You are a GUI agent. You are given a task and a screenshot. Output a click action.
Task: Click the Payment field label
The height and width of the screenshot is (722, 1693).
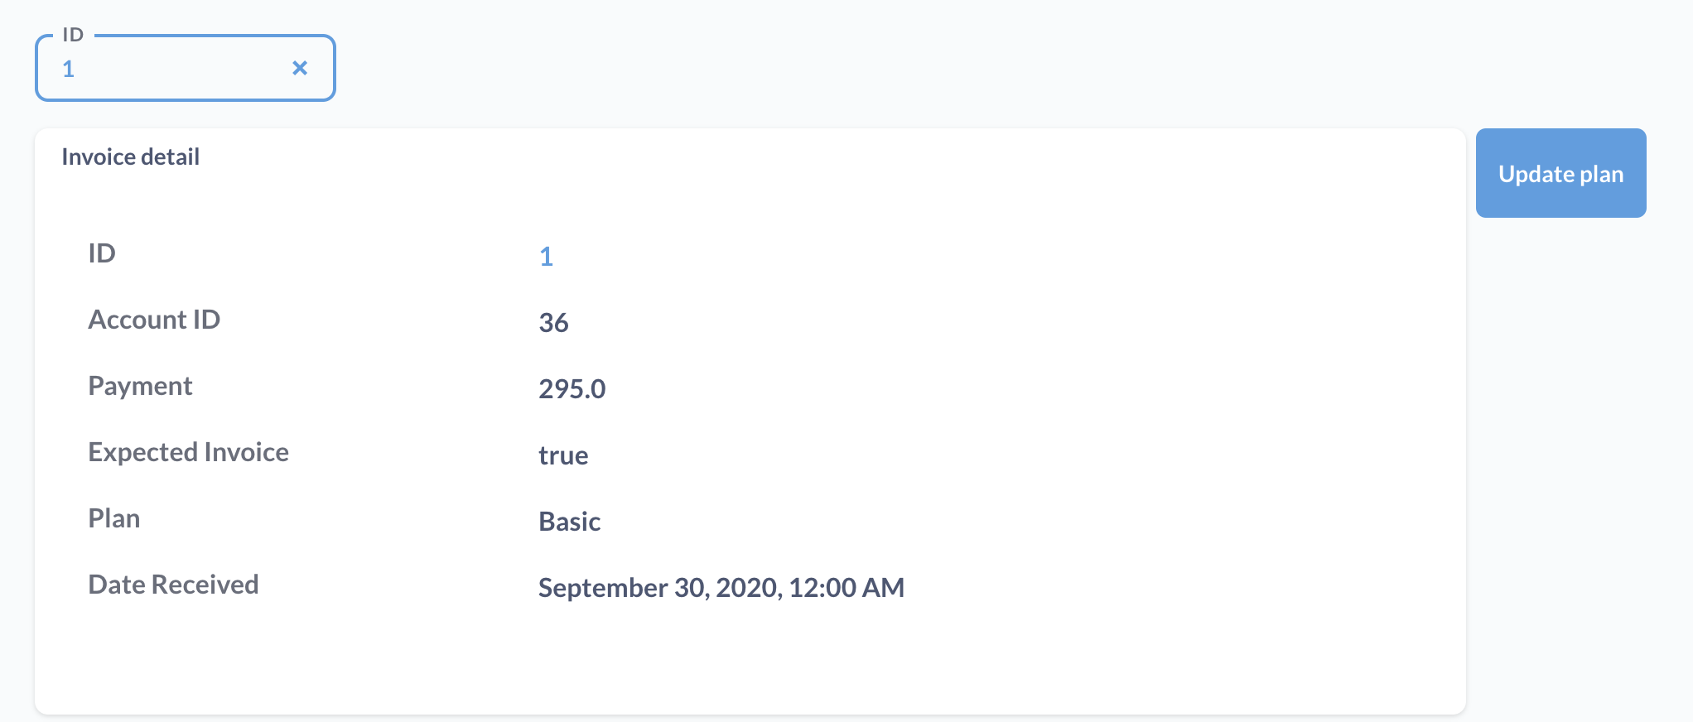140,386
